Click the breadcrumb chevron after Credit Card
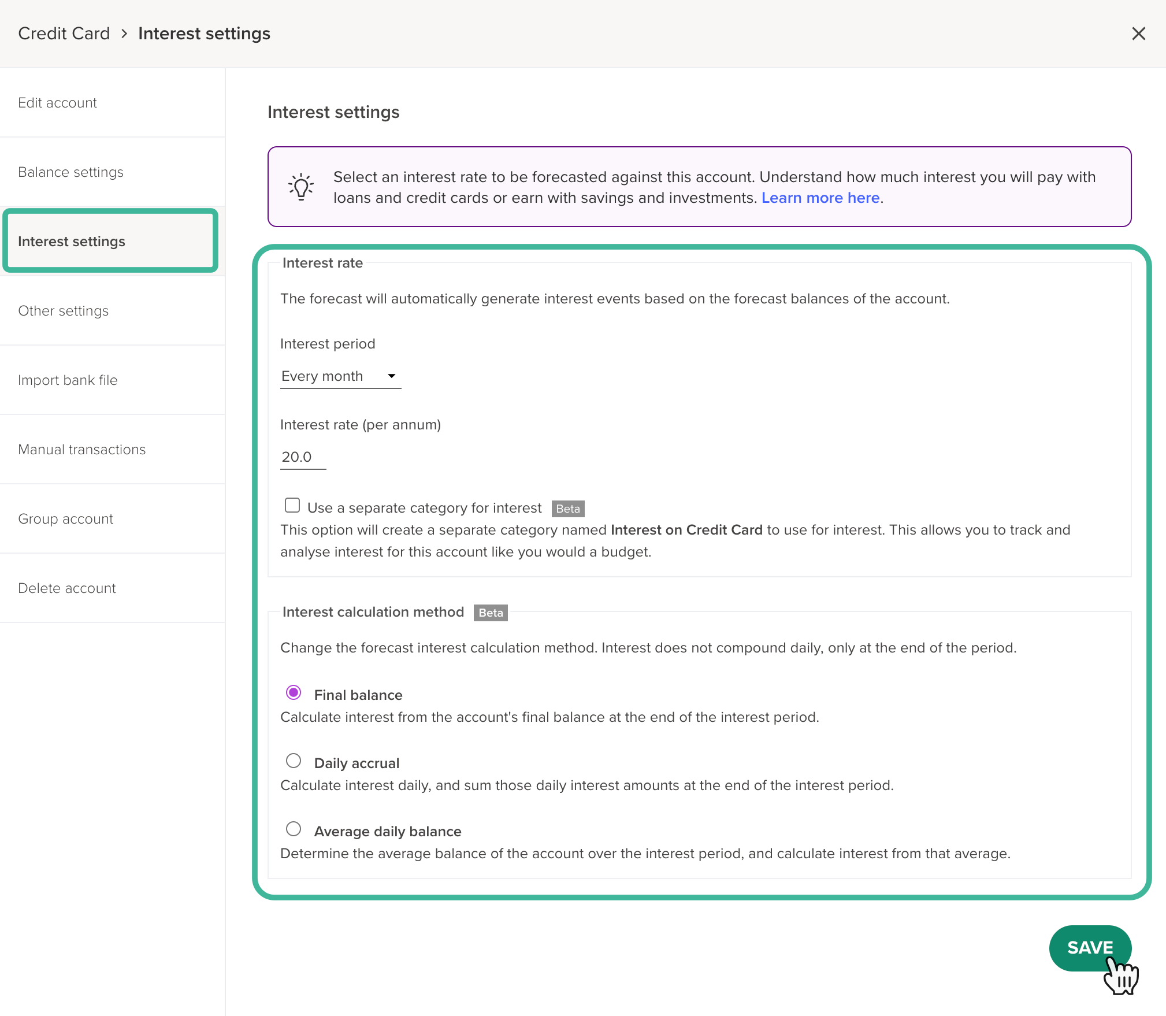The image size is (1166, 1016). click(124, 34)
